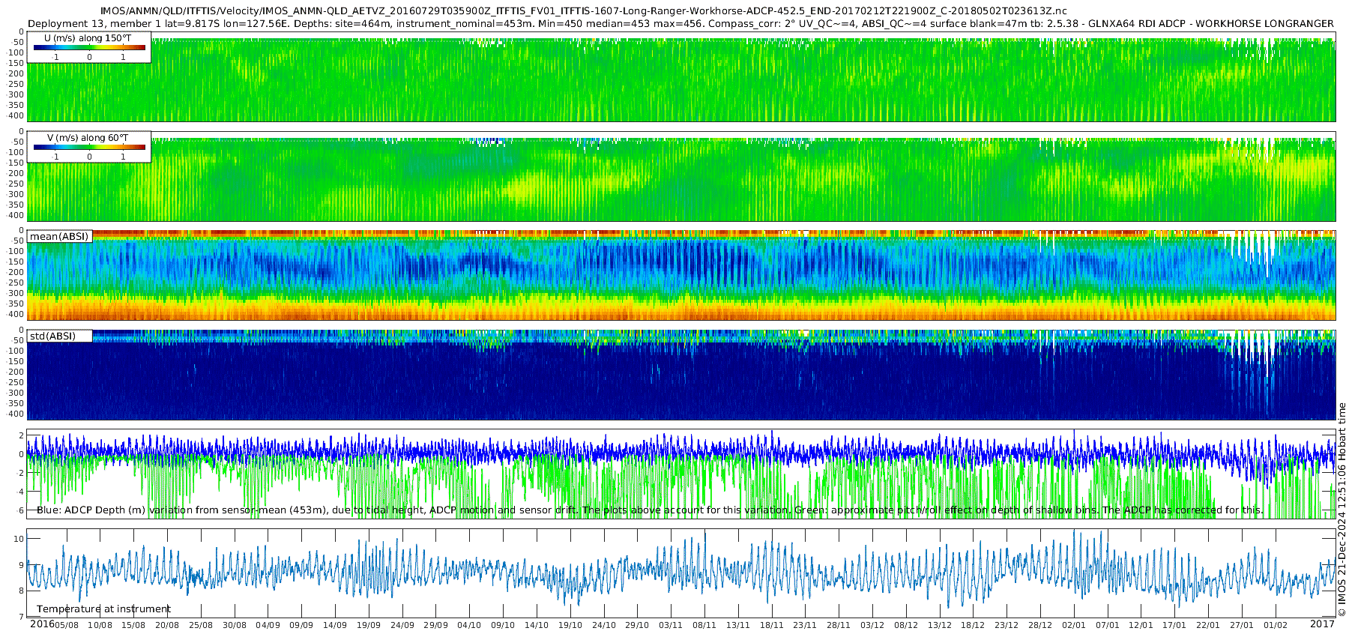Image resolution: width=1349 pixels, height=637 pixels.
Task: Click the "19/09" date tick label
Action: click(x=369, y=626)
